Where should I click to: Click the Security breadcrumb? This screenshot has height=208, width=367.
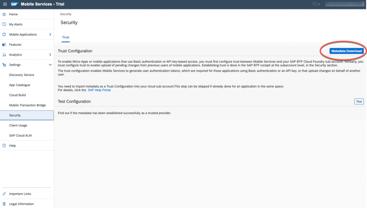(66, 14)
